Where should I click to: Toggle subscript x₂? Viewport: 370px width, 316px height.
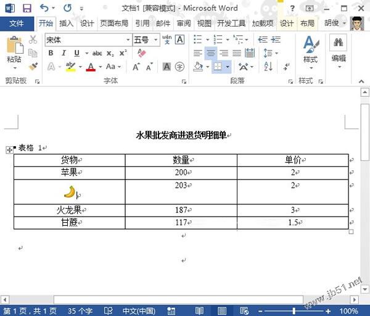pyautogui.click(x=110, y=53)
